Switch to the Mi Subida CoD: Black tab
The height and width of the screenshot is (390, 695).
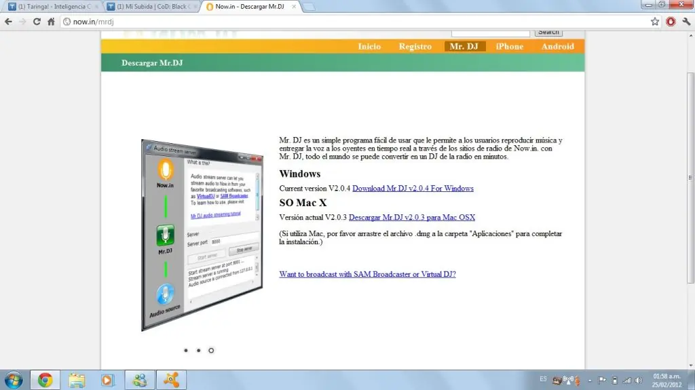pos(151,7)
